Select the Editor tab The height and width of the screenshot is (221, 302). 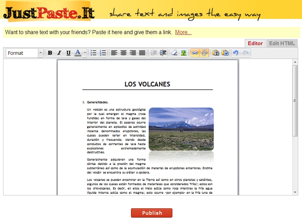[x=255, y=43]
